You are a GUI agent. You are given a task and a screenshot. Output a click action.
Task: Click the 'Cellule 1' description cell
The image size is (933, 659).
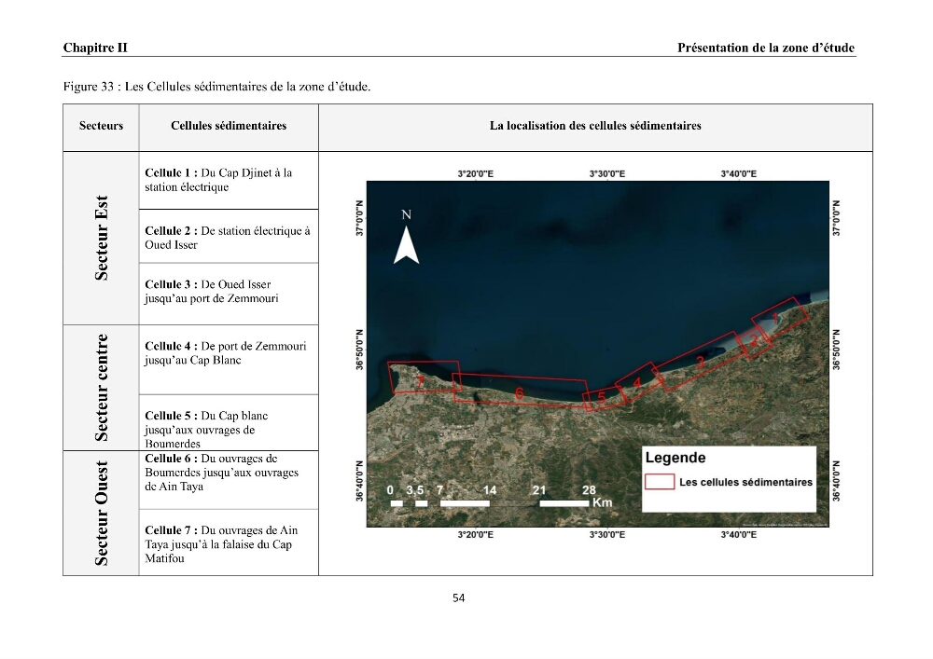[x=229, y=180]
